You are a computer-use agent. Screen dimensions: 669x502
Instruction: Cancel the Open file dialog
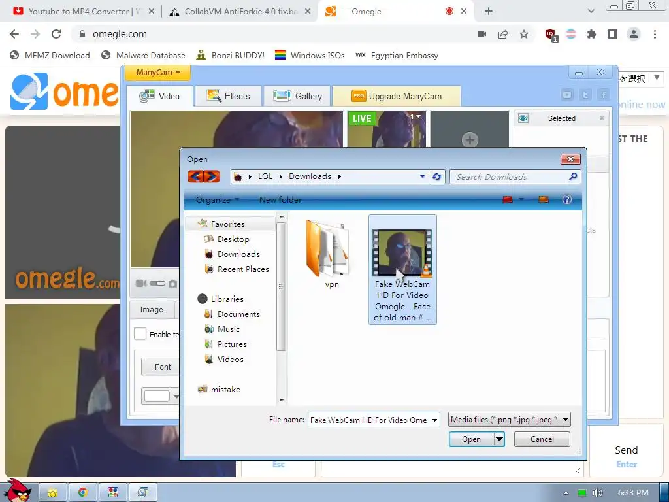click(x=542, y=439)
